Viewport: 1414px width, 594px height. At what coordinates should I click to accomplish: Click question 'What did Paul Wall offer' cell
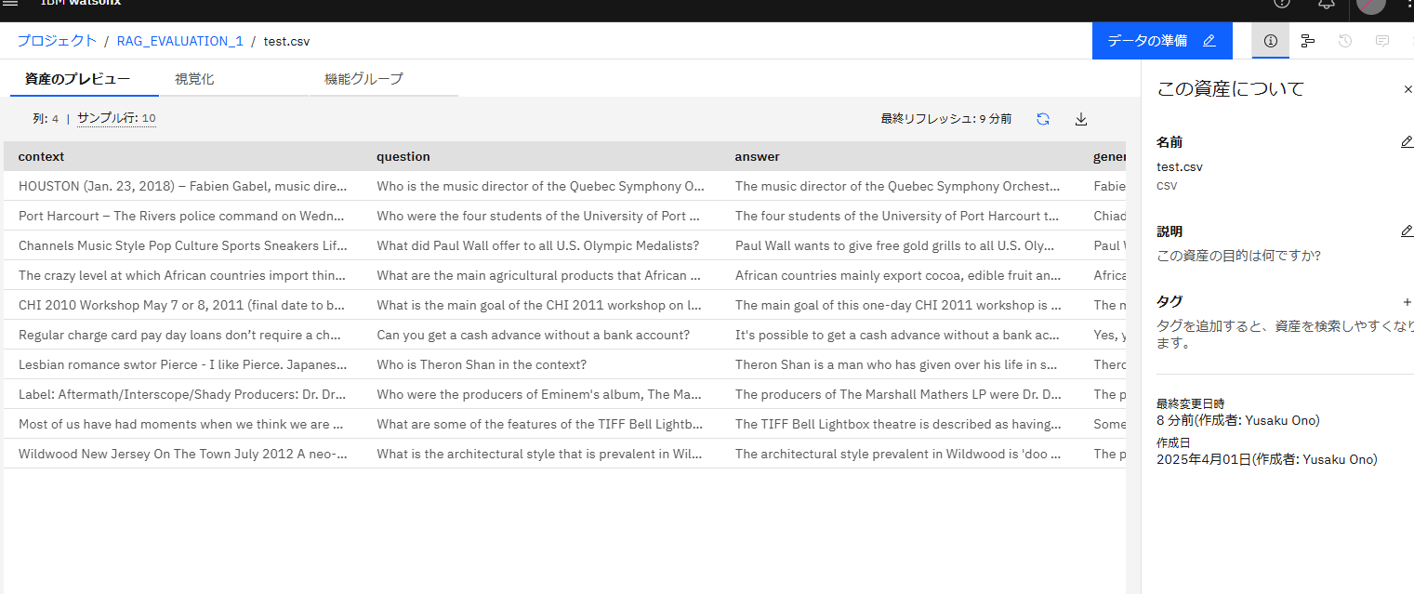(x=541, y=245)
